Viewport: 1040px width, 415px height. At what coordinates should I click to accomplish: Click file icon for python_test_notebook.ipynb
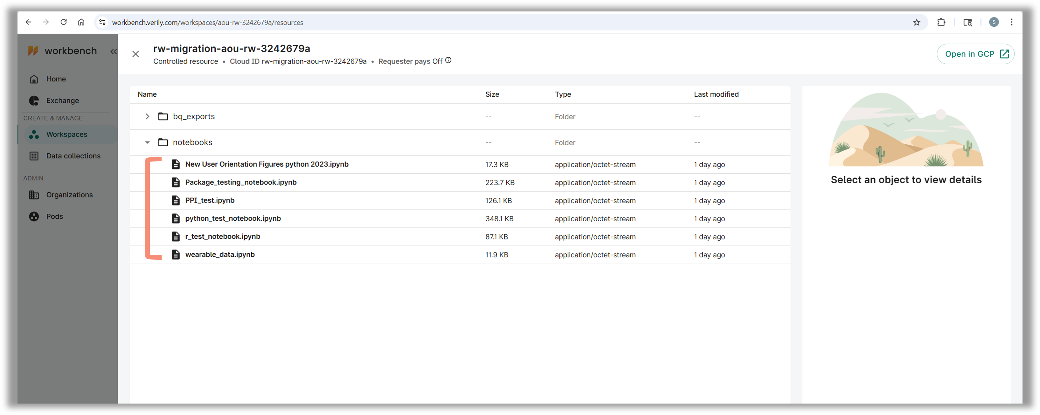[176, 218]
